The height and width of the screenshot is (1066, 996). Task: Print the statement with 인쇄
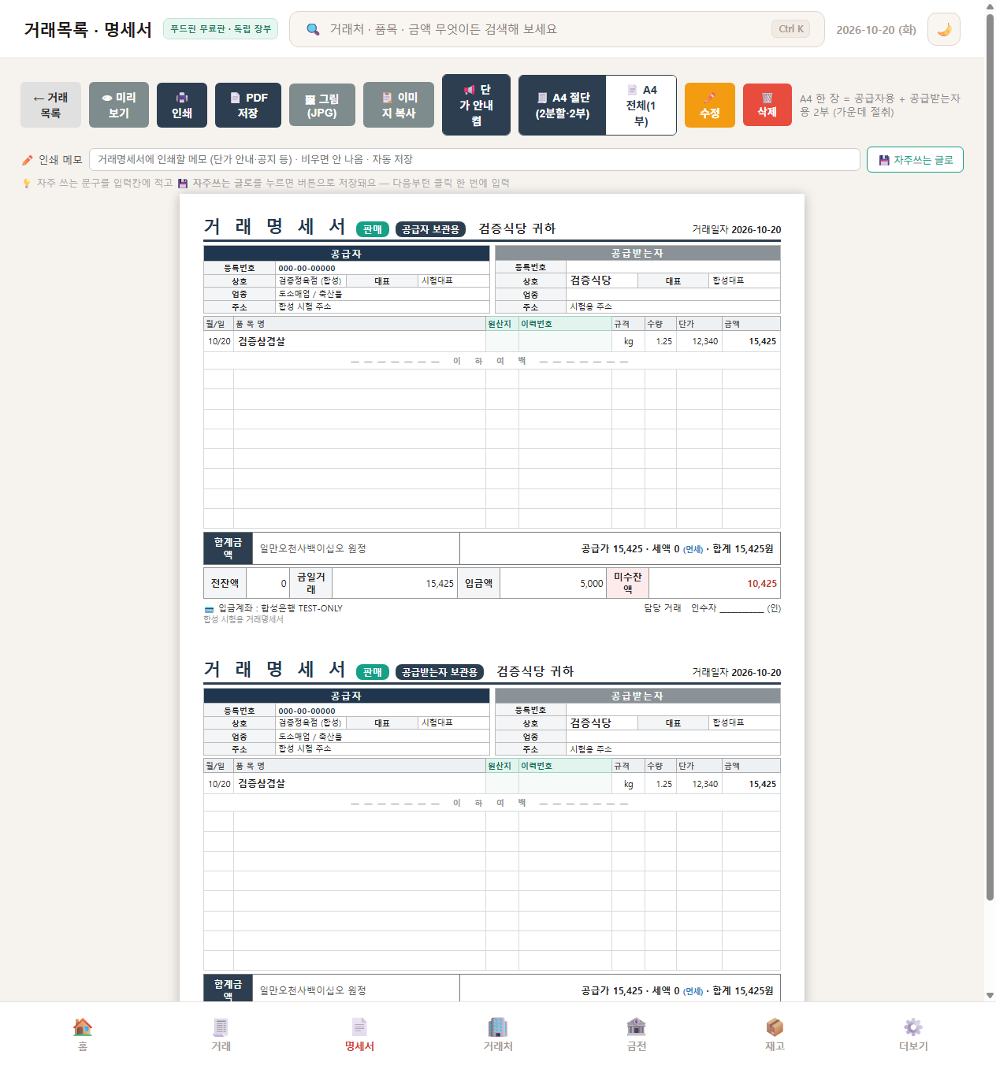(x=182, y=105)
